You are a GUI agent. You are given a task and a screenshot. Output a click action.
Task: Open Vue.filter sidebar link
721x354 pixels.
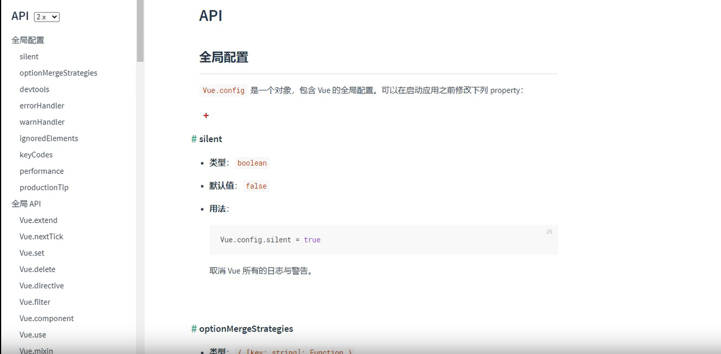tap(35, 302)
